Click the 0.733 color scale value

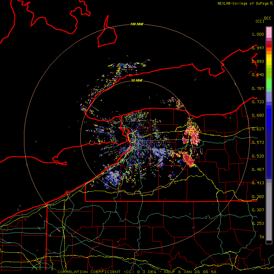click(x=258, y=102)
